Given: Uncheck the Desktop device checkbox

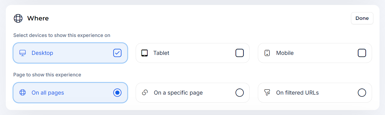Looking at the screenshot, I should (117, 53).
